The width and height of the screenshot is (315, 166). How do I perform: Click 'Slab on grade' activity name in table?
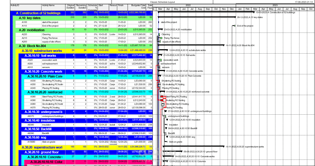[x=49, y=142]
